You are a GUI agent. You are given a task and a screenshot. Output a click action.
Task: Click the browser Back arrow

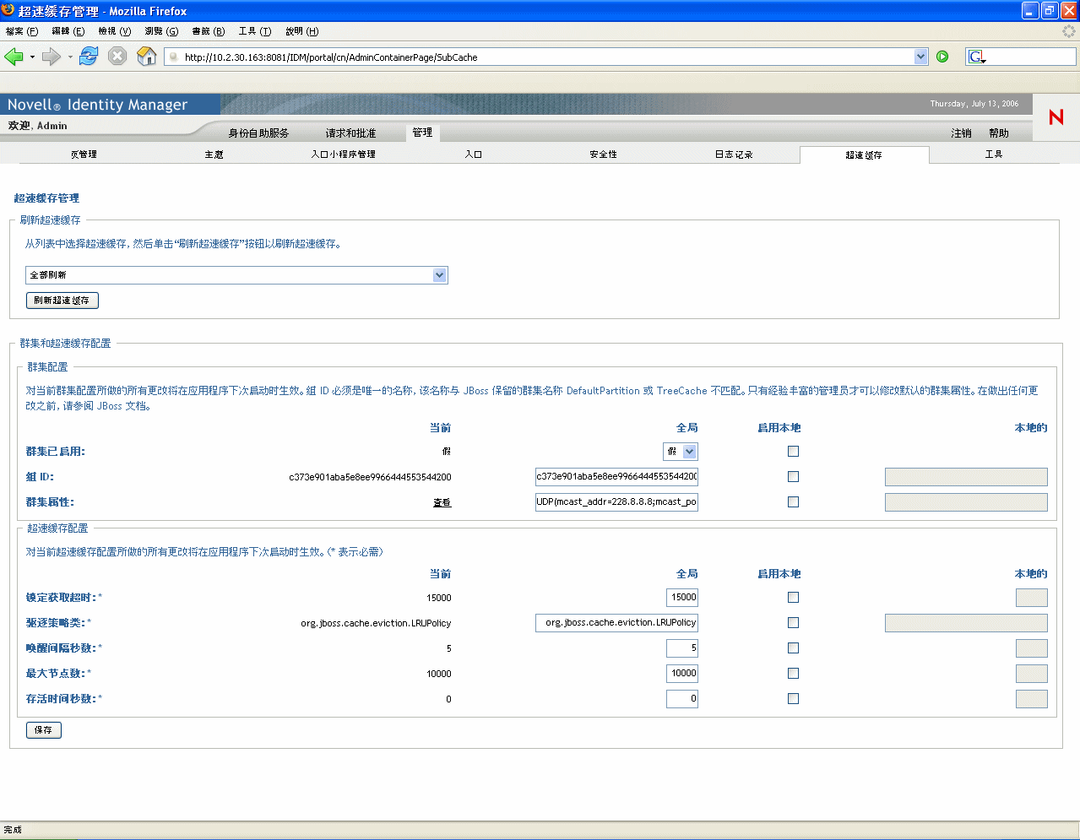(x=14, y=57)
